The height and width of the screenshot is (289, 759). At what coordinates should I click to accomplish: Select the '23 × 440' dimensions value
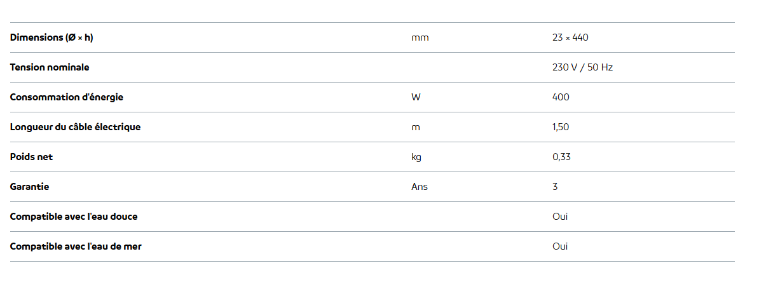[570, 37]
